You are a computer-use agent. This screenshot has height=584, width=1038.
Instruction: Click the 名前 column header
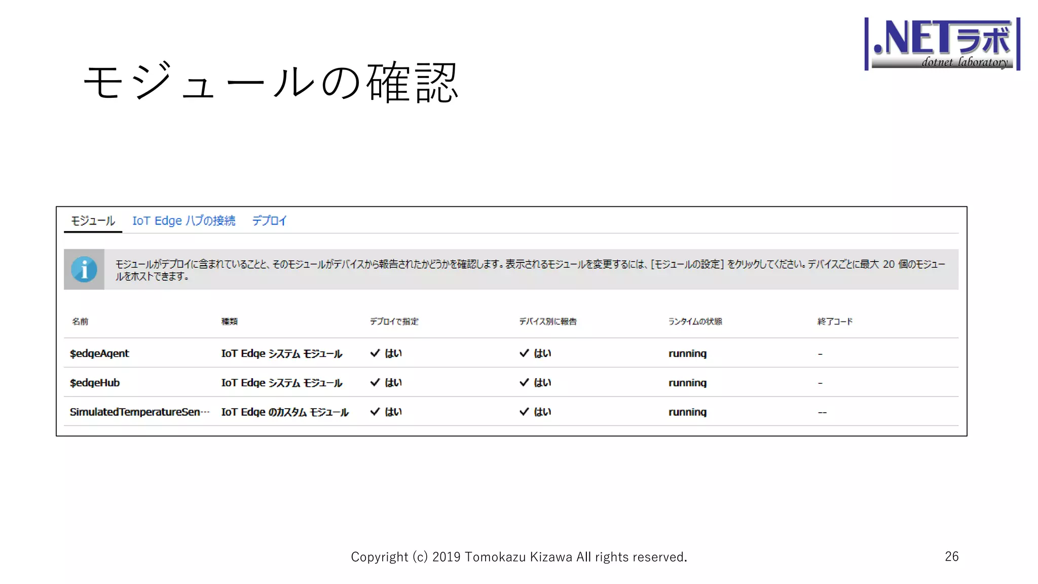click(80, 321)
